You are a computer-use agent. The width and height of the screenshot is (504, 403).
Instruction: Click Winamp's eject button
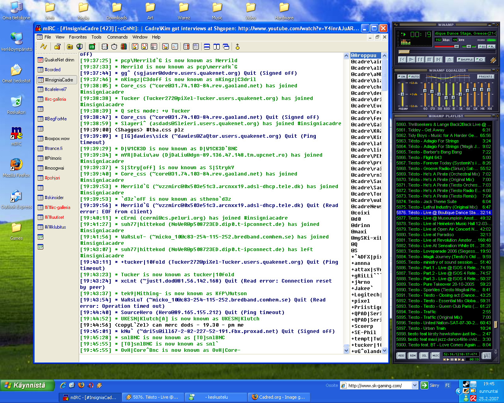pyautogui.click(x=449, y=59)
